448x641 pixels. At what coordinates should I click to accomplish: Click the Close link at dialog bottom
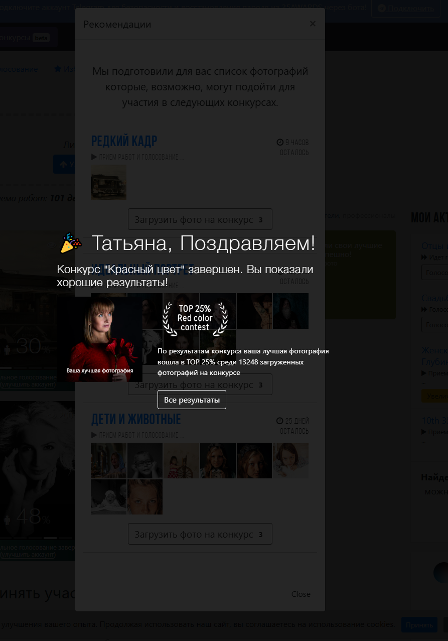(x=301, y=594)
